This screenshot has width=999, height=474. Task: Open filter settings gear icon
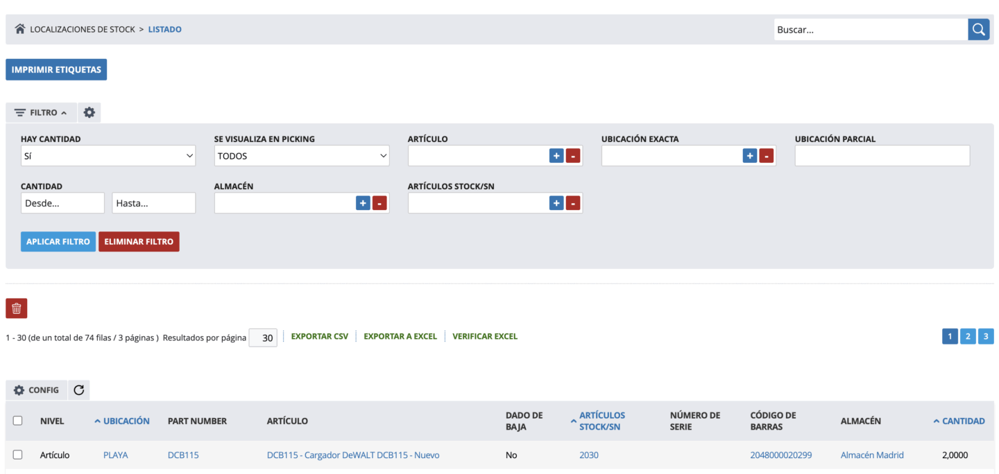[x=89, y=112]
